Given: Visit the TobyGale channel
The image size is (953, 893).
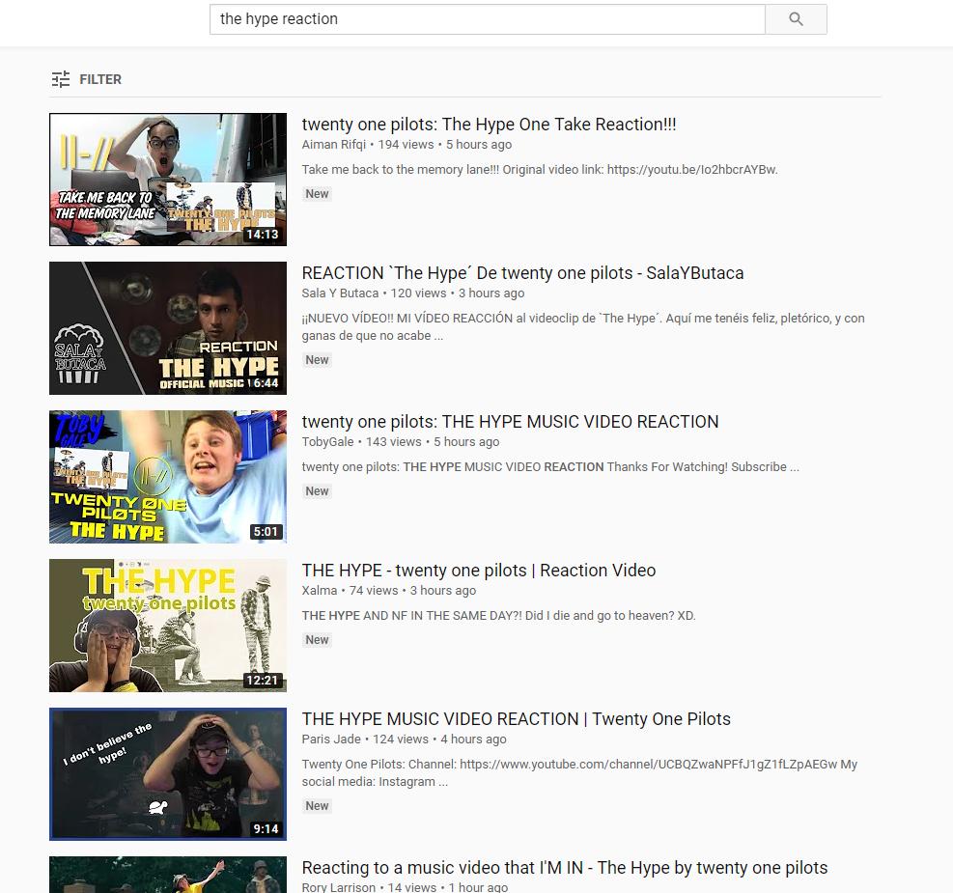Looking at the screenshot, I should click(327, 442).
